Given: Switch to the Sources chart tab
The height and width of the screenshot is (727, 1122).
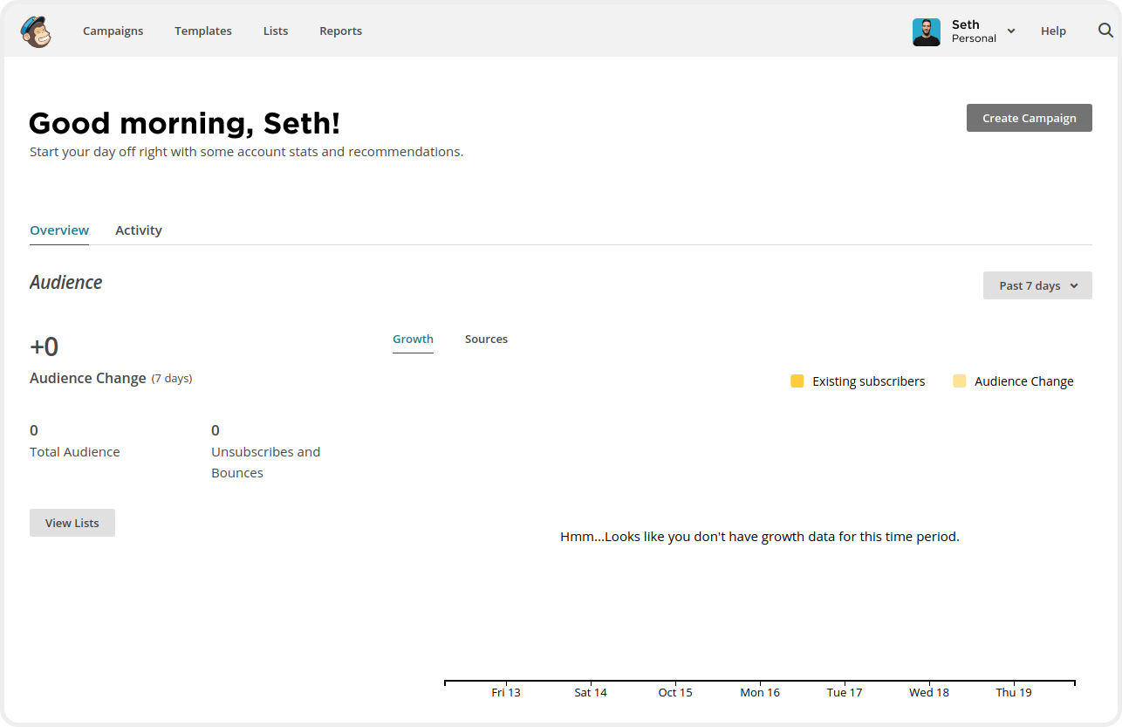Looking at the screenshot, I should coord(486,339).
